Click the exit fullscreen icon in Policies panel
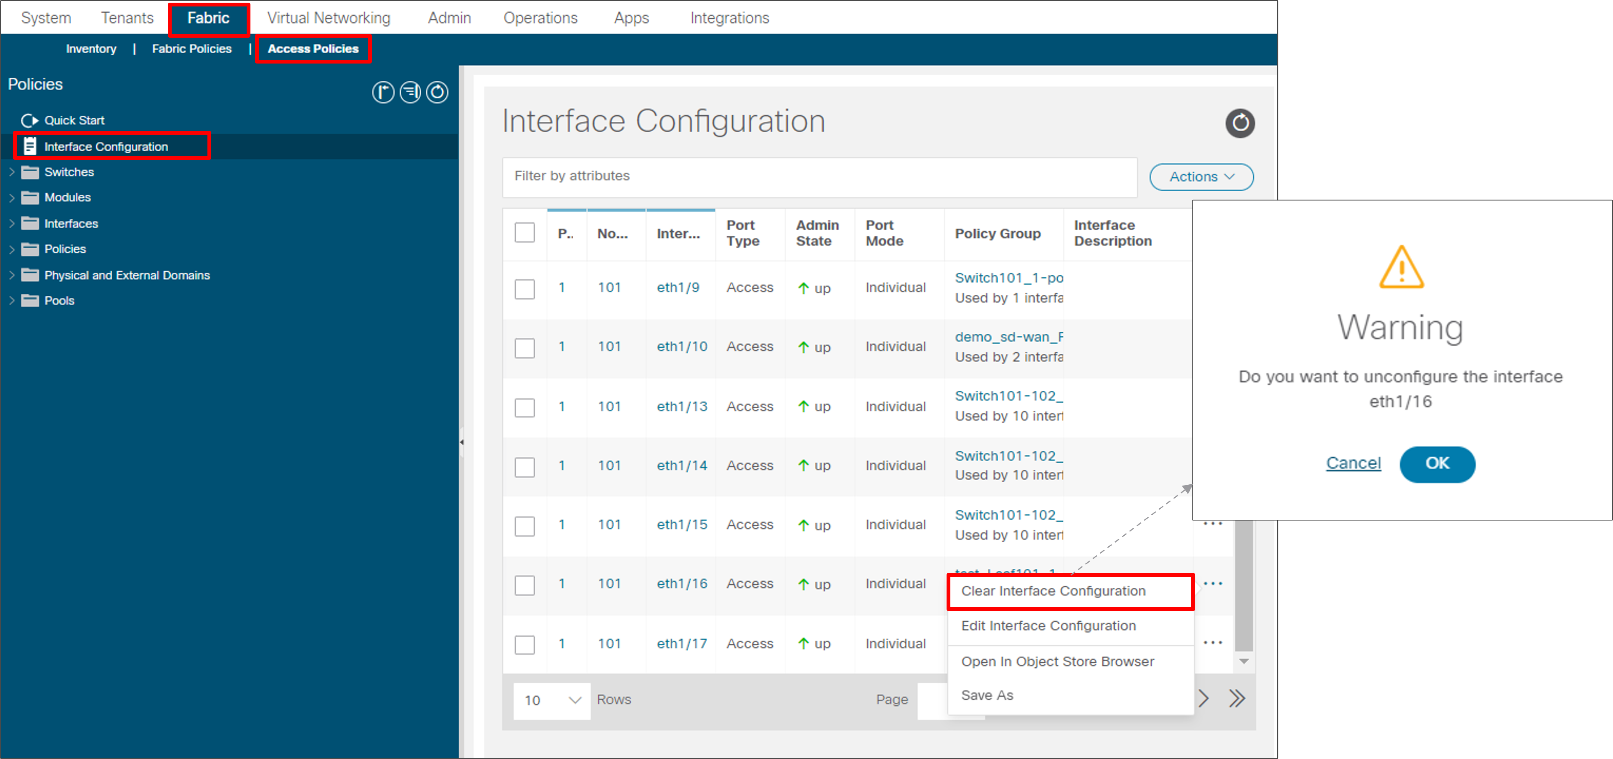Image resolution: width=1613 pixels, height=759 pixels. (383, 92)
